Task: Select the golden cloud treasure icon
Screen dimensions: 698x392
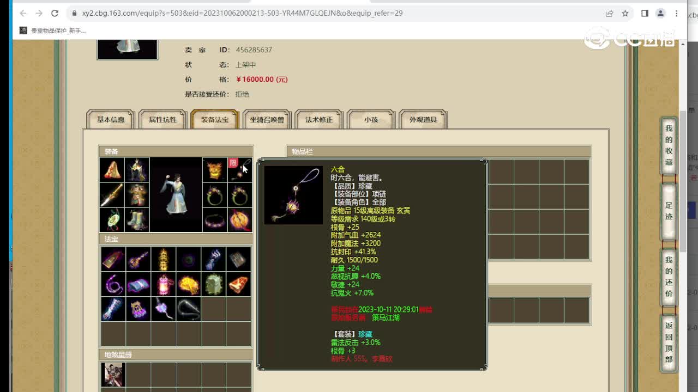Action: pos(188,284)
